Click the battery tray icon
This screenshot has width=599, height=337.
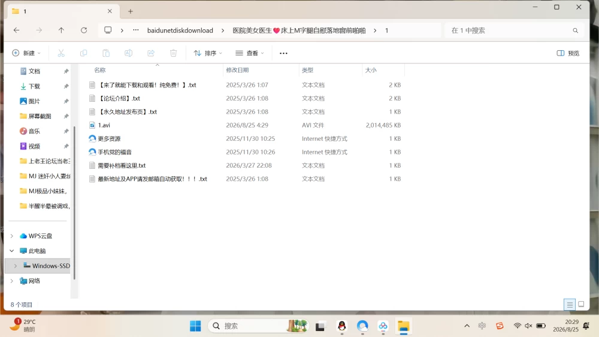(541, 326)
